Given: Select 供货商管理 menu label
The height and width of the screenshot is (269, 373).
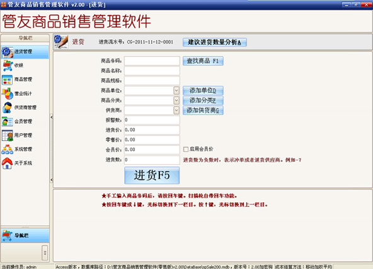Looking at the screenshot, I should (x=25, y=107).
